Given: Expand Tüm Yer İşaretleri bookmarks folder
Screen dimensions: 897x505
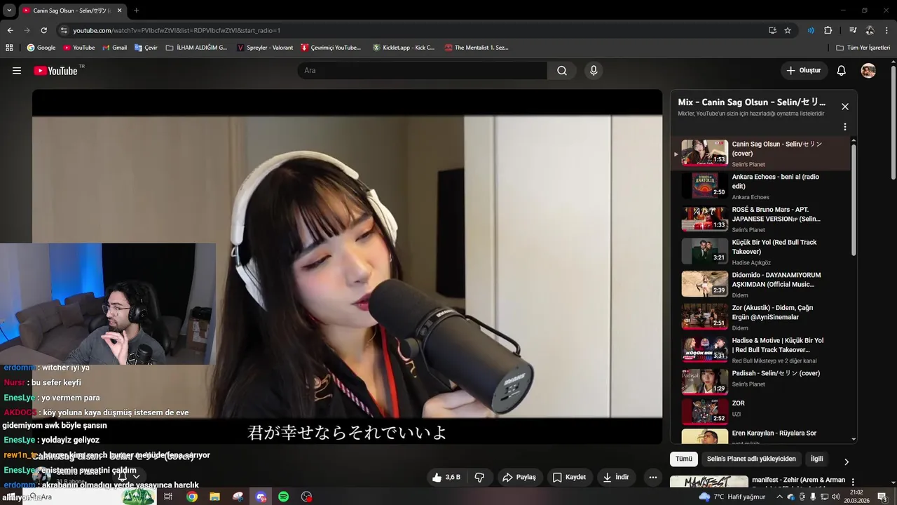Looking at the screenshot, I should coord(863,48).
